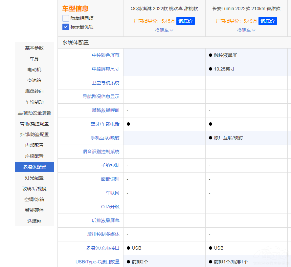This screenshot has width=291, height=267.
Task: Jump to 车身 section
Action: [34, 59]
